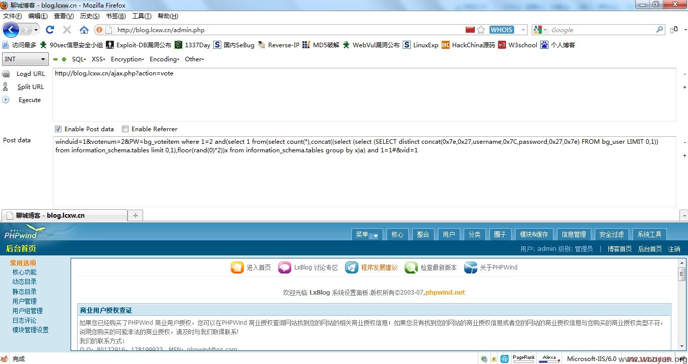Open the 工具(T) menu

142,16
